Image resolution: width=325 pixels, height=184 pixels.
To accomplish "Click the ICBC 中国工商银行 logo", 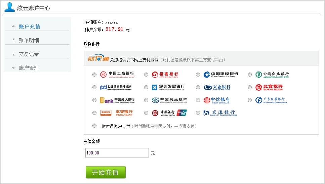I will pos(117,74).
